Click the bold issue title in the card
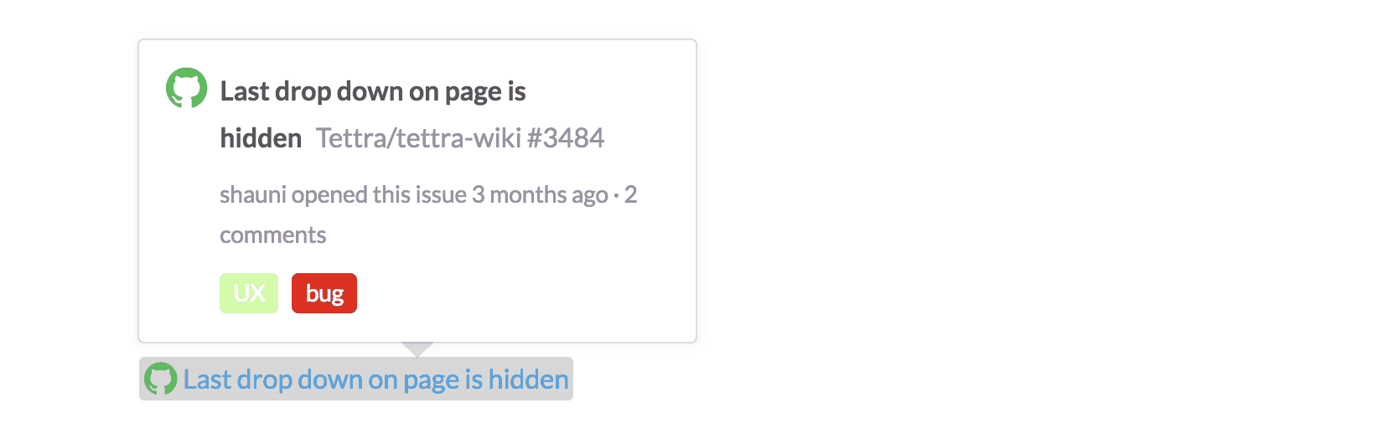 click(x=373, y=114)
